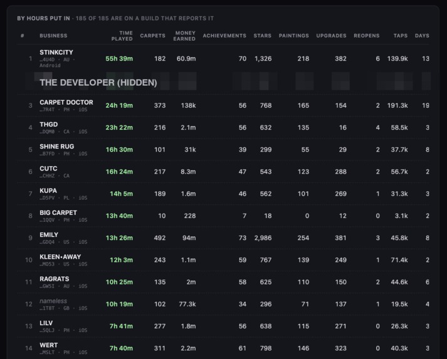Click STINKCITY's 382 upgrades value
The height and width of the screenshot is (359, 447).
pyautogui.click(x=340, y=59)
